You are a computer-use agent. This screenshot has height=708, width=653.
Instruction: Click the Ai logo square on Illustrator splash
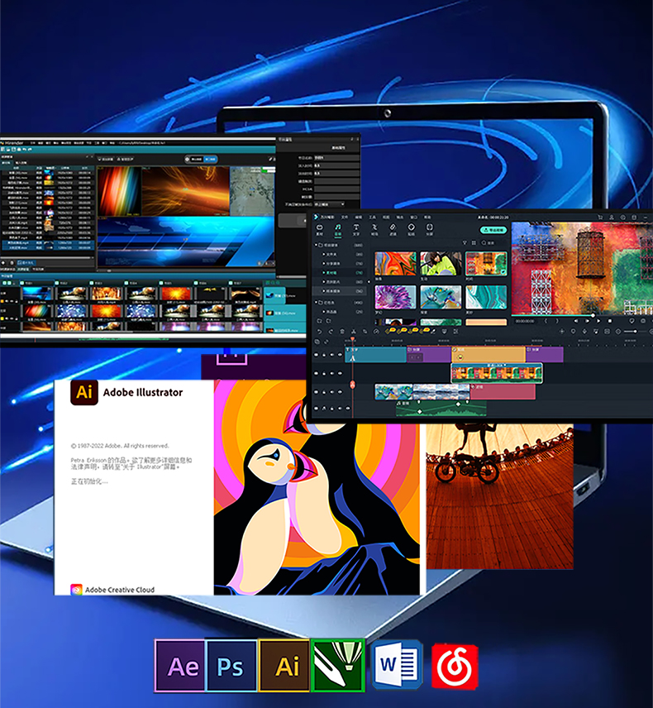click(84, 392)
